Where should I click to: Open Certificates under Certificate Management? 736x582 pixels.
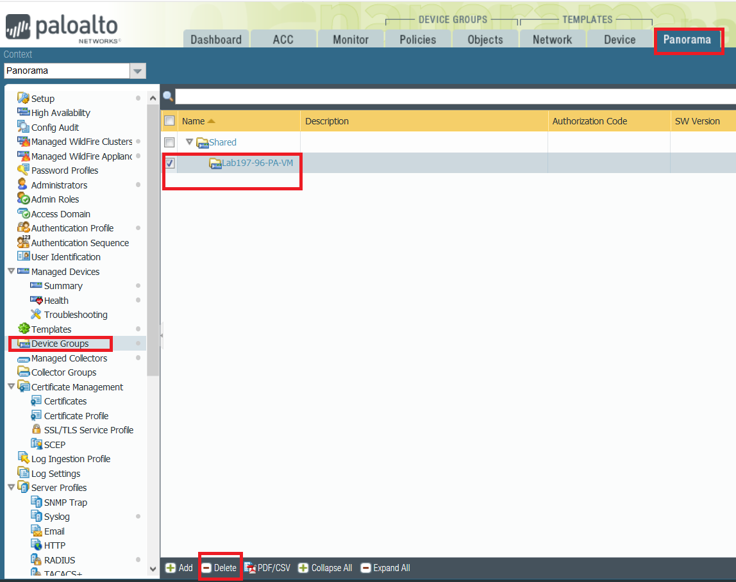[65, 401]
